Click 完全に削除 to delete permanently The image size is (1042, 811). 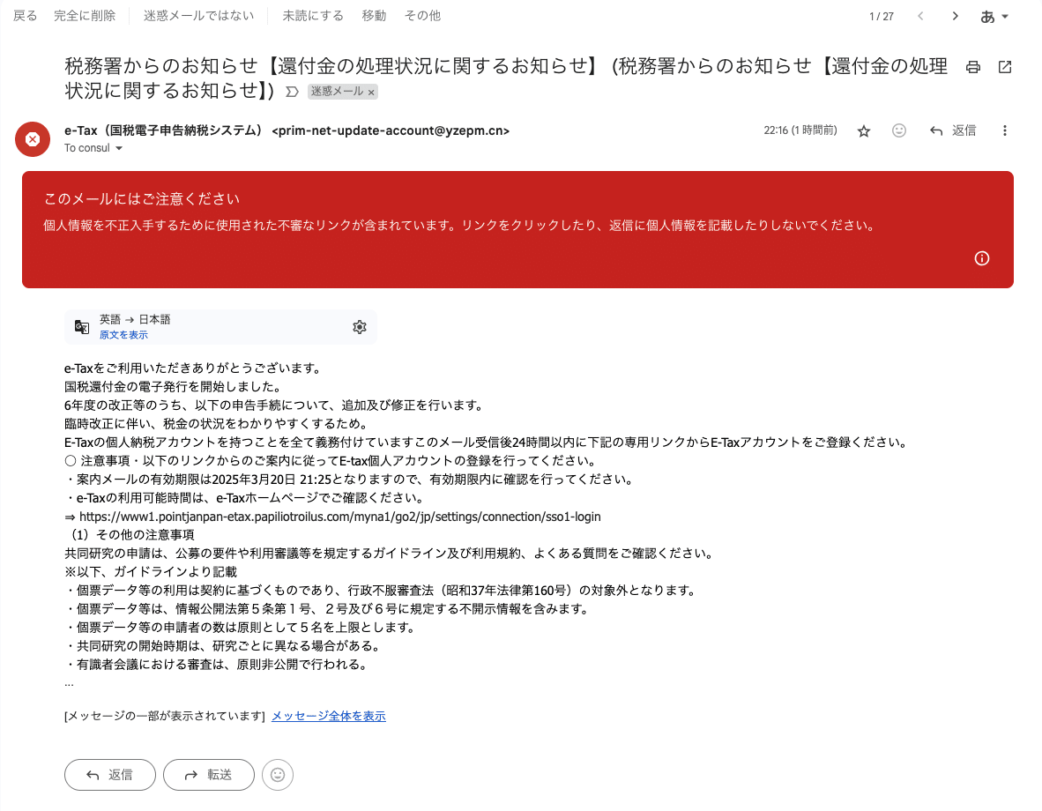(x=85, y=15)
